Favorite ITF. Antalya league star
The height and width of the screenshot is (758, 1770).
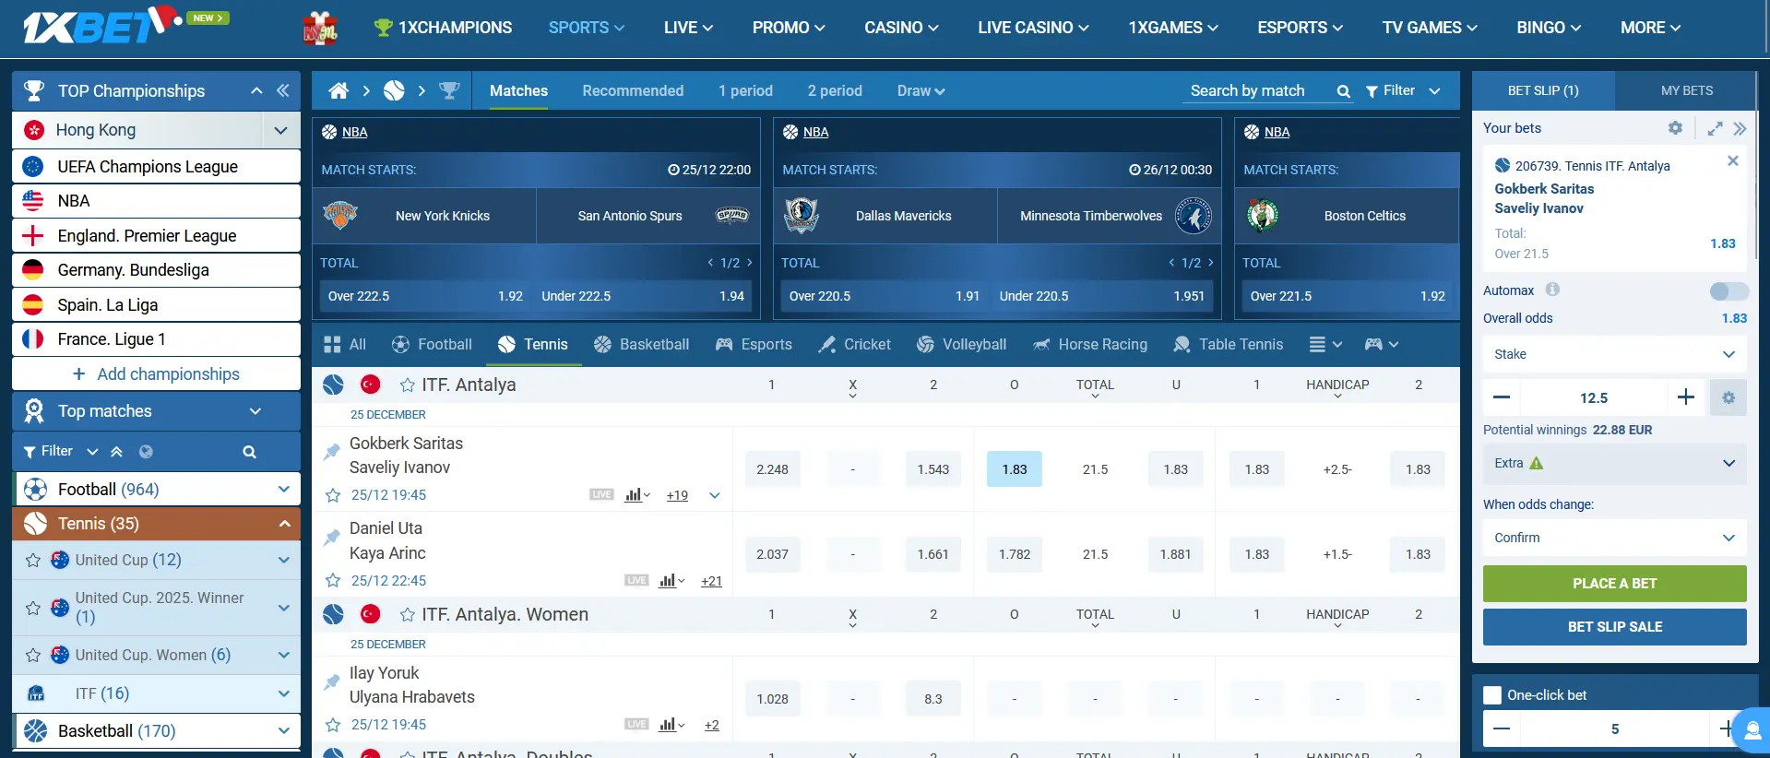[x=407, y=385]
